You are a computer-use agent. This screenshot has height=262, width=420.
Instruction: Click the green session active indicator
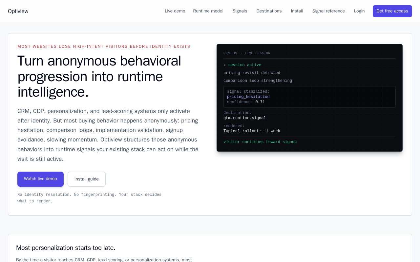242,65
